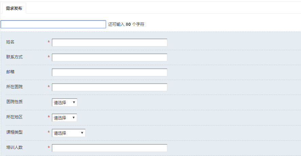This screenshot has height=156, width=301.
Task: Open the 需求发布 tab
Action: [14, 8]
